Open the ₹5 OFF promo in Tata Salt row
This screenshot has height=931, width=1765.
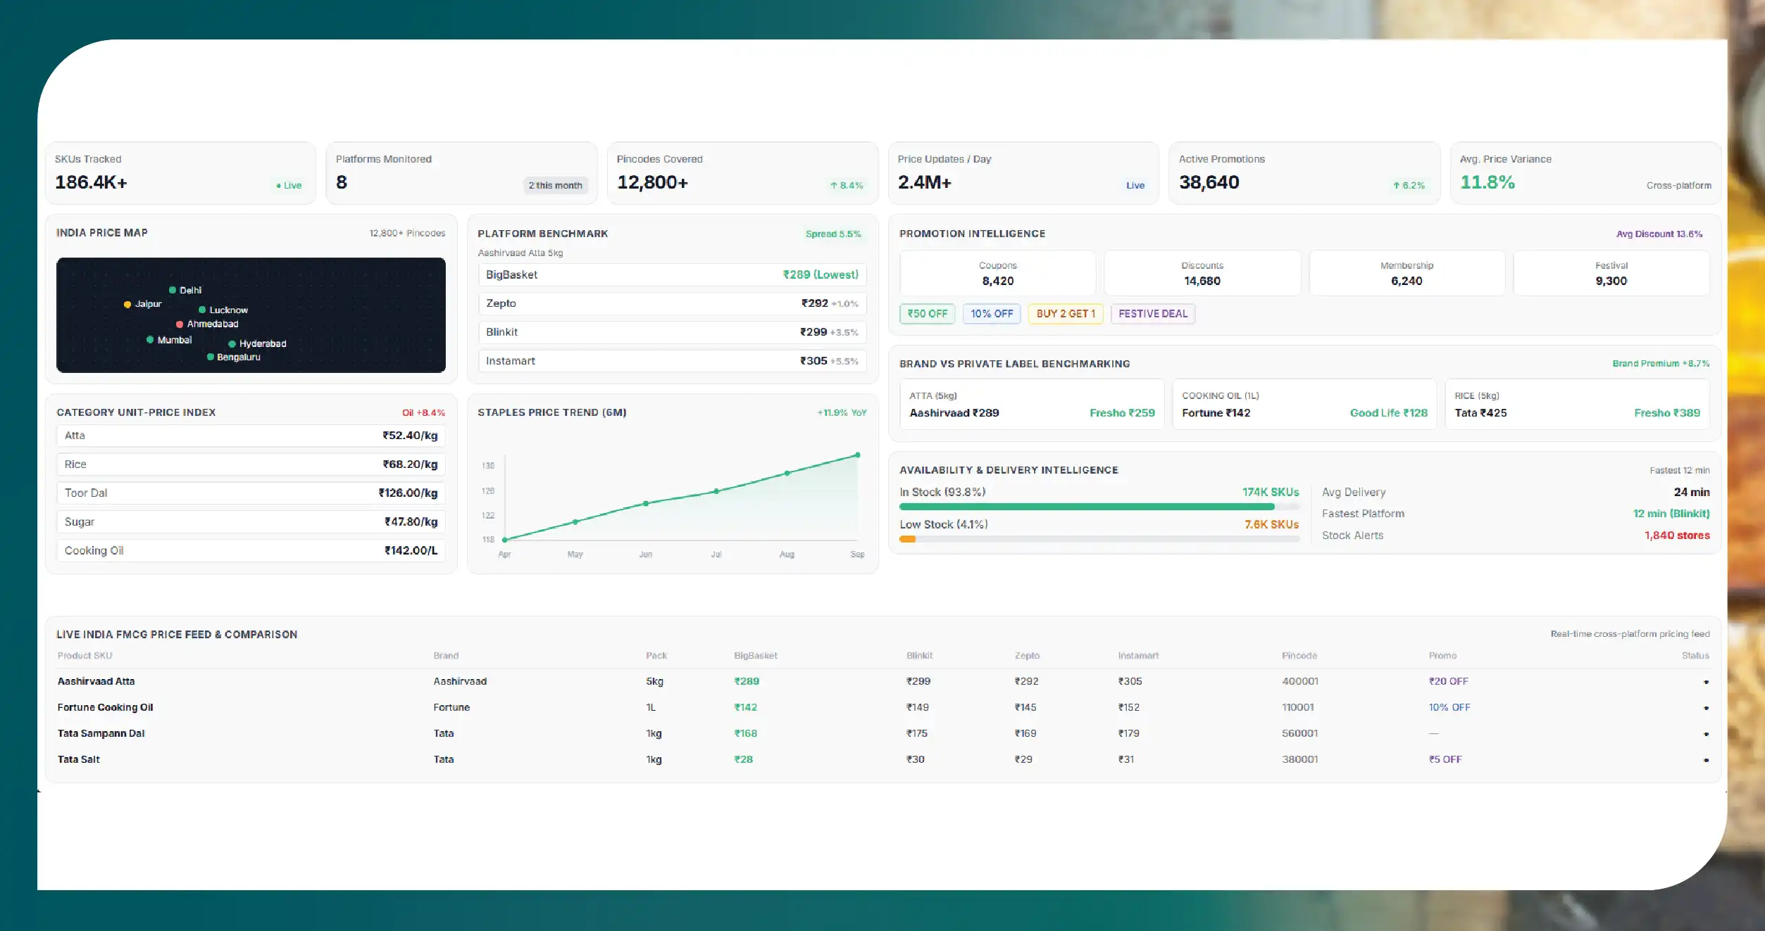coord(1445,759)
